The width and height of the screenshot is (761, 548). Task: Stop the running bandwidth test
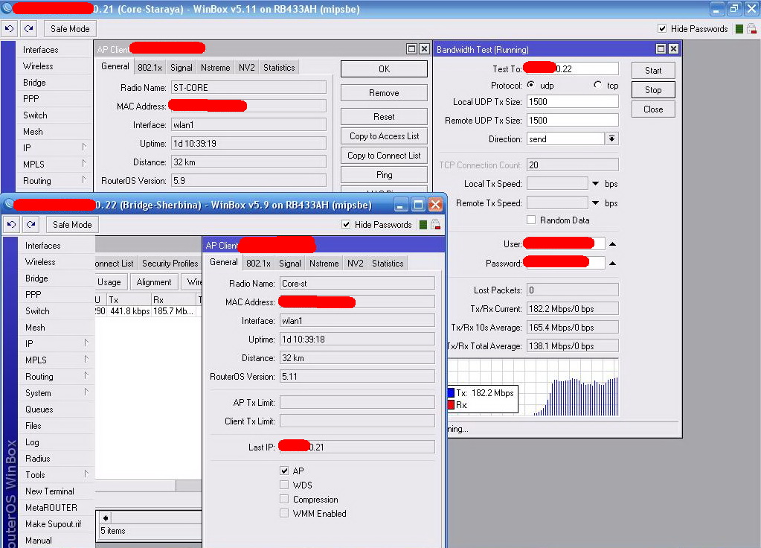653,90
